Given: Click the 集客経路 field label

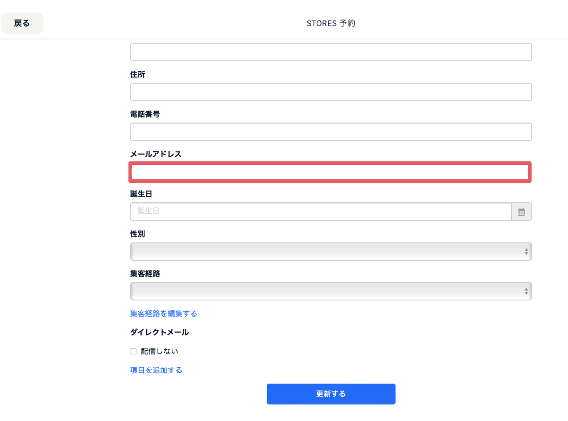Looking at the screenshot, I should [145, 274].
